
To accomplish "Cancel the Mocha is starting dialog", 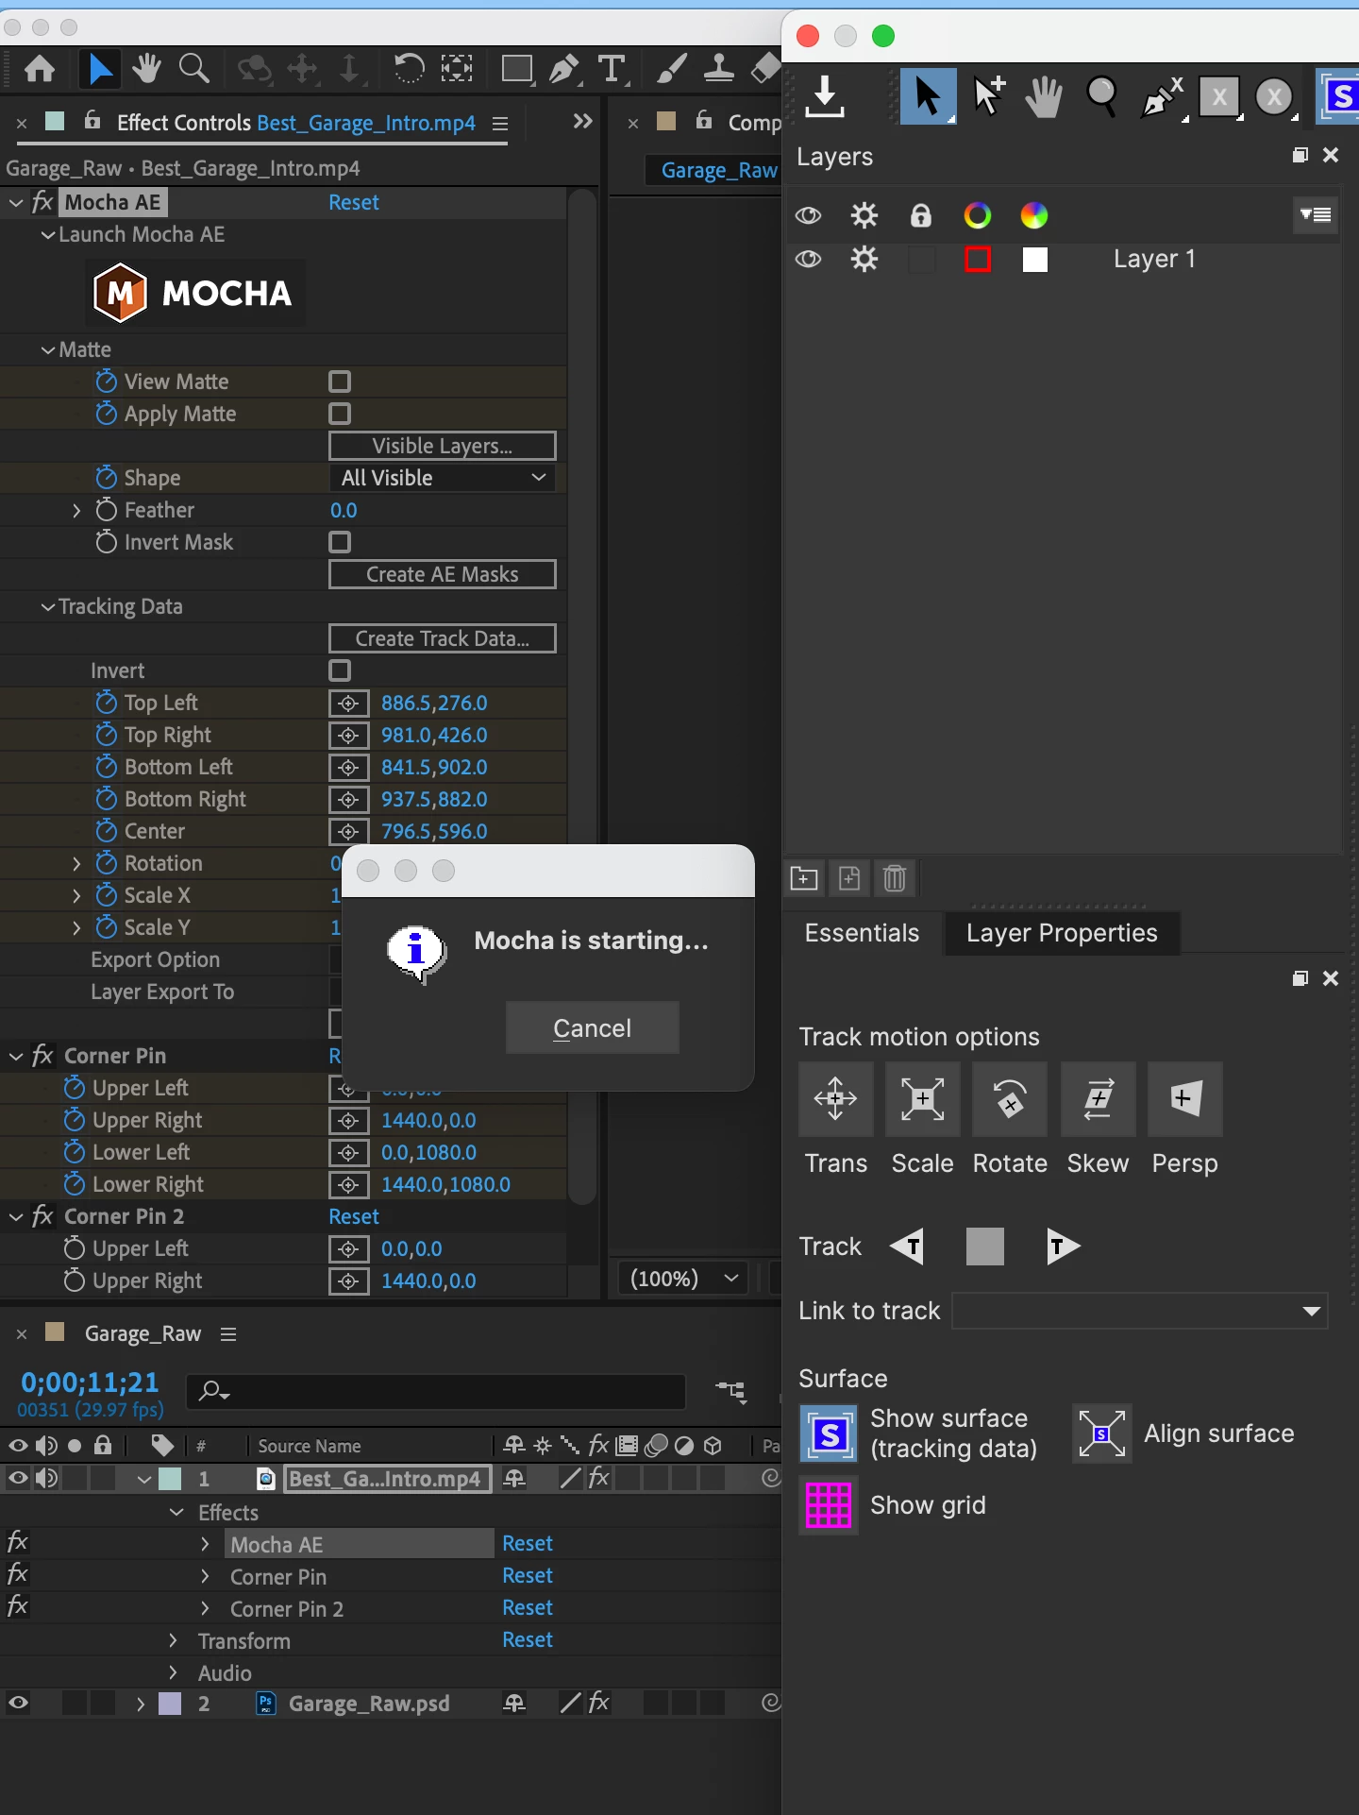I will (593, 1027).
